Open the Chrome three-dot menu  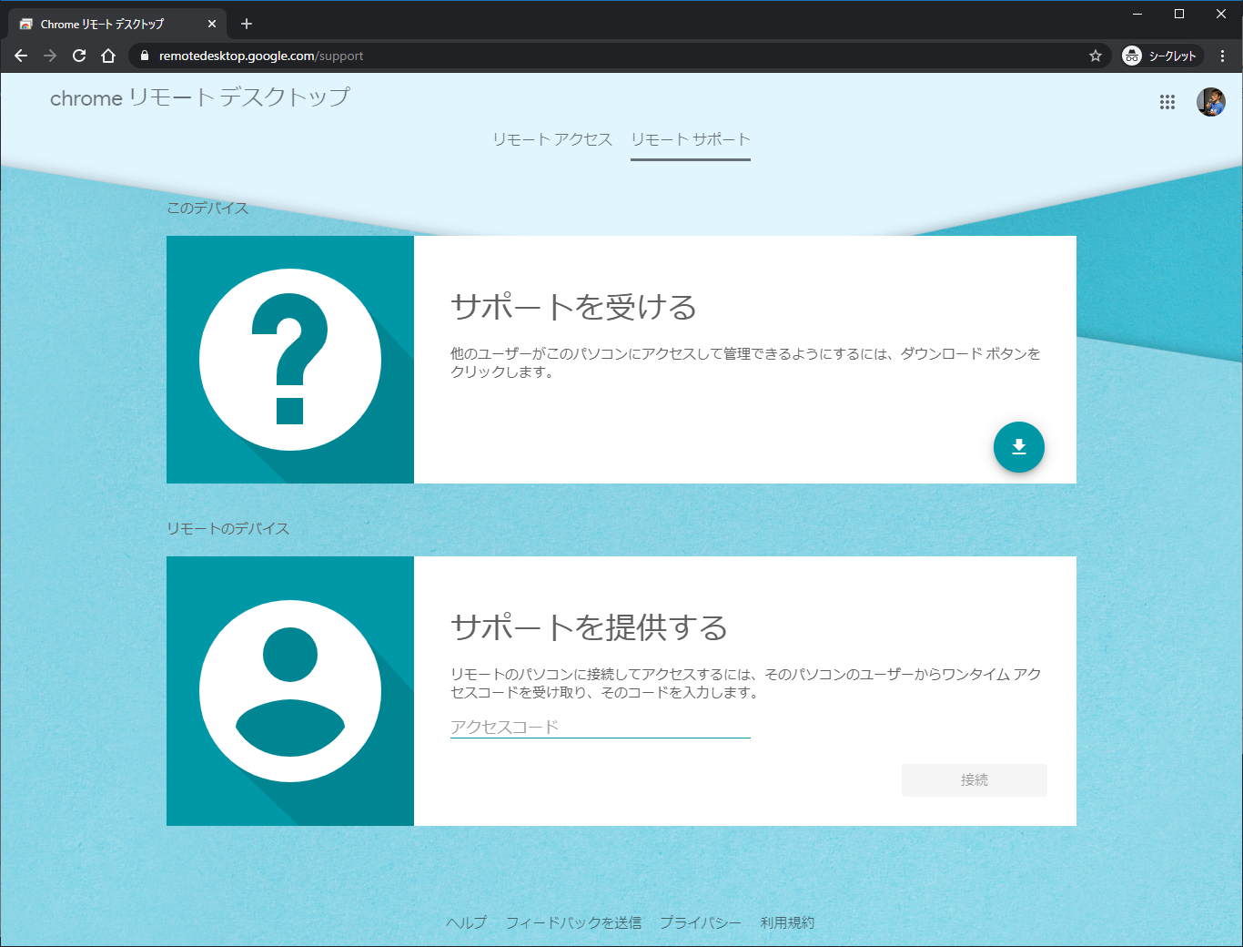[x=1223, y=56]
